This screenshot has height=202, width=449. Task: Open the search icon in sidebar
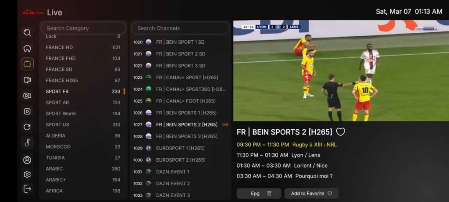point(27,32)
